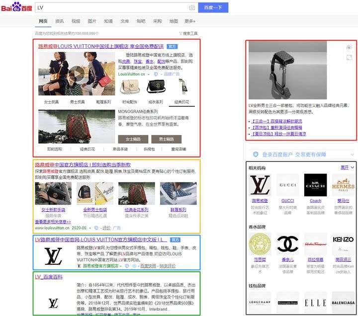
Task: Switch to the 视频 video tab
Action: [76, 21]
